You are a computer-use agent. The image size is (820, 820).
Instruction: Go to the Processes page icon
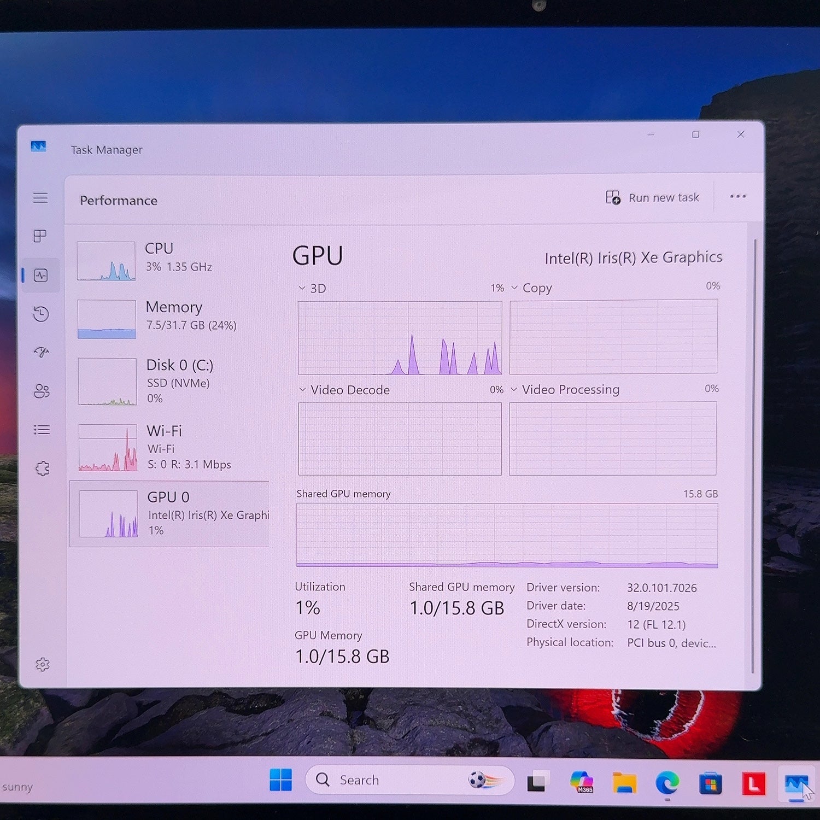click(x=40, y=236)
